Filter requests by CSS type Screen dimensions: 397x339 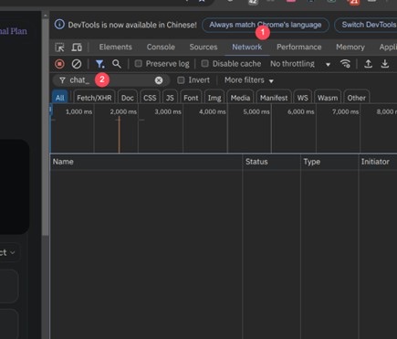point(150,98)
